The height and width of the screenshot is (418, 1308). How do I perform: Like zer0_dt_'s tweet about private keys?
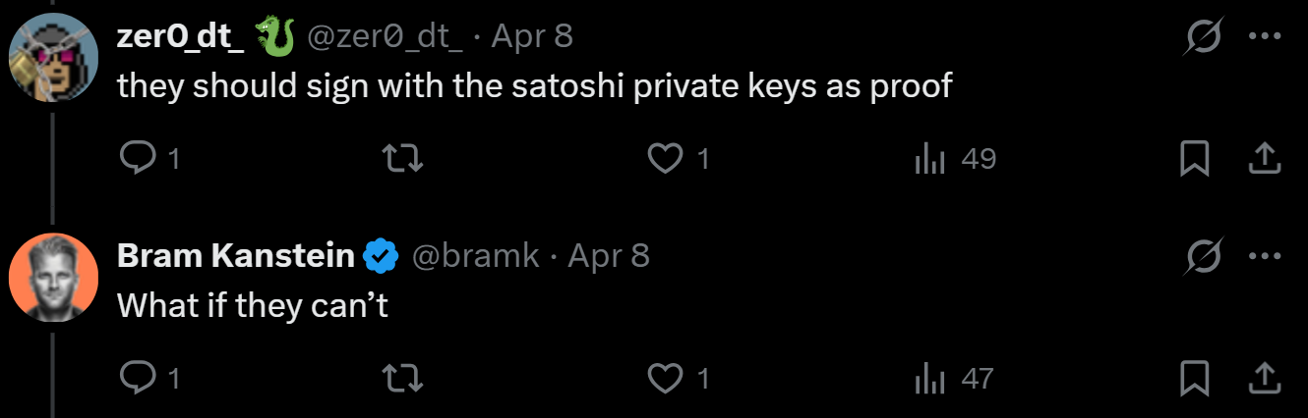tap(666, 158)
